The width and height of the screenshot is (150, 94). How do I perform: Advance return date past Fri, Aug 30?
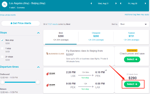(x=145, y=4)
